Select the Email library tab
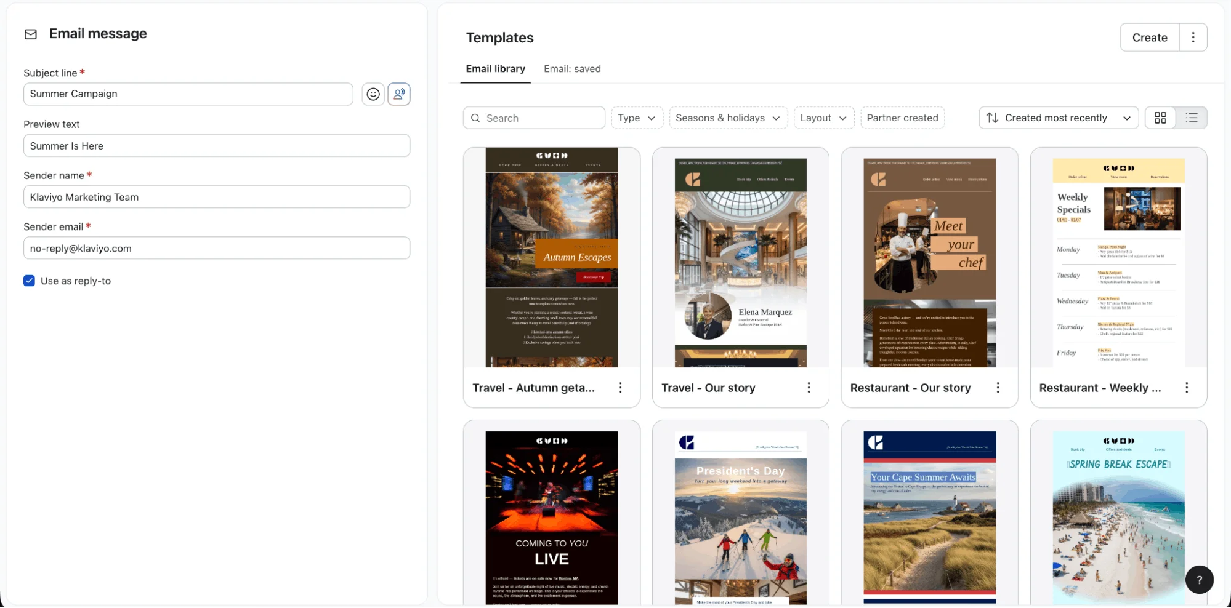This screenshot has width=1231, height=608. (x=496, y=69)
